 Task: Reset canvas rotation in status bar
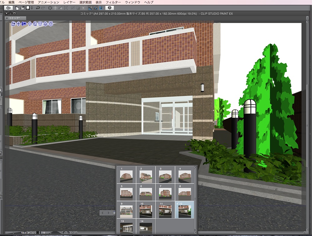[73, 233]
